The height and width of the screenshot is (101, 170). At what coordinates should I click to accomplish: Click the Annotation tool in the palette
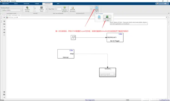point(4,29)
